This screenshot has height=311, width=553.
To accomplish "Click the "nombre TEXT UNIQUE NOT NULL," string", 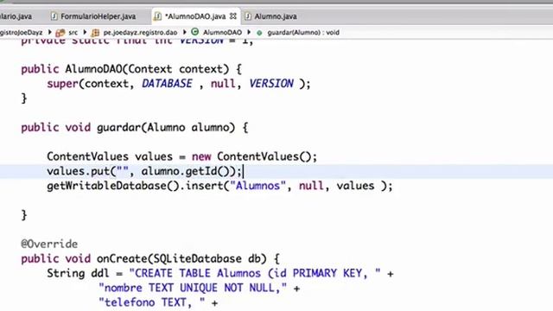I will point(193,288).
